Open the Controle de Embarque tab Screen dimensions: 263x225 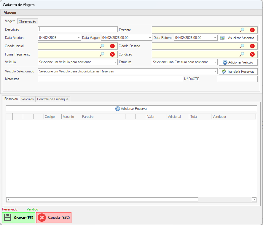point(53,99)
